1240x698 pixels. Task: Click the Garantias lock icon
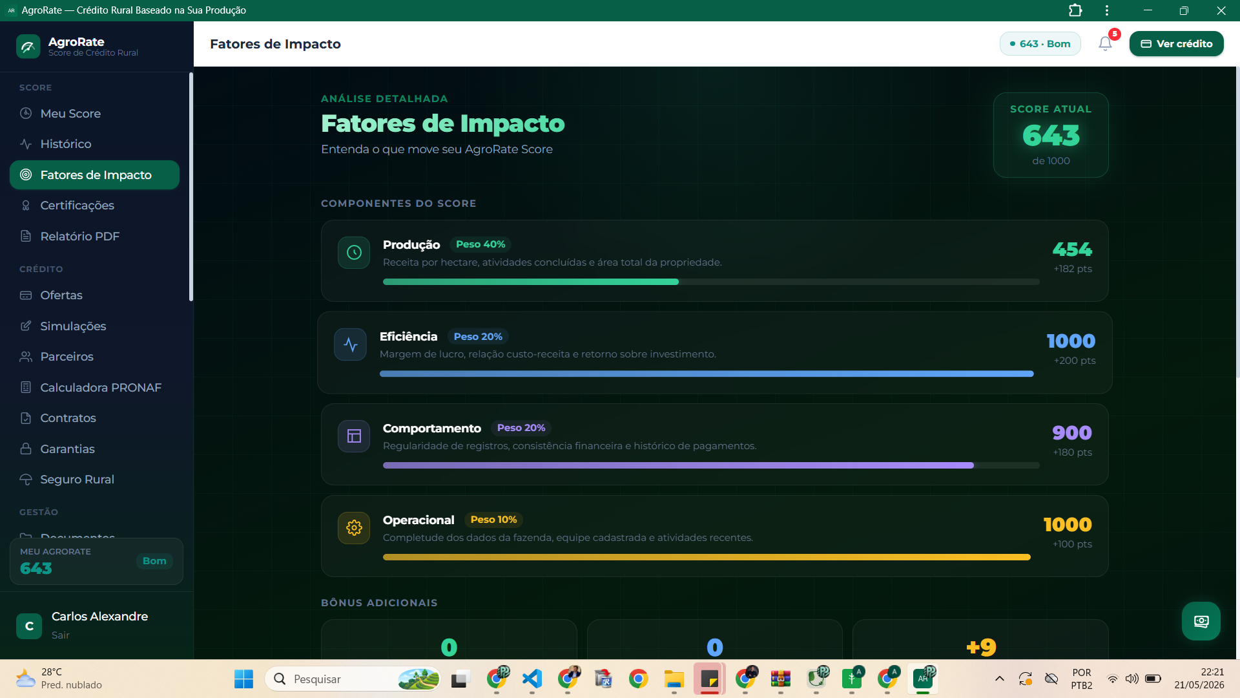point(26,449)
